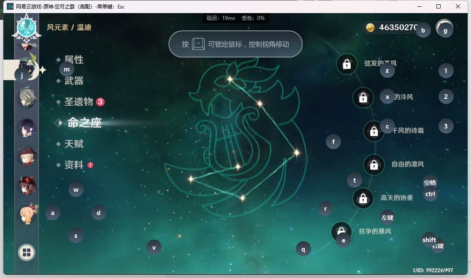Tap the virtual a key

pos(53,213)
